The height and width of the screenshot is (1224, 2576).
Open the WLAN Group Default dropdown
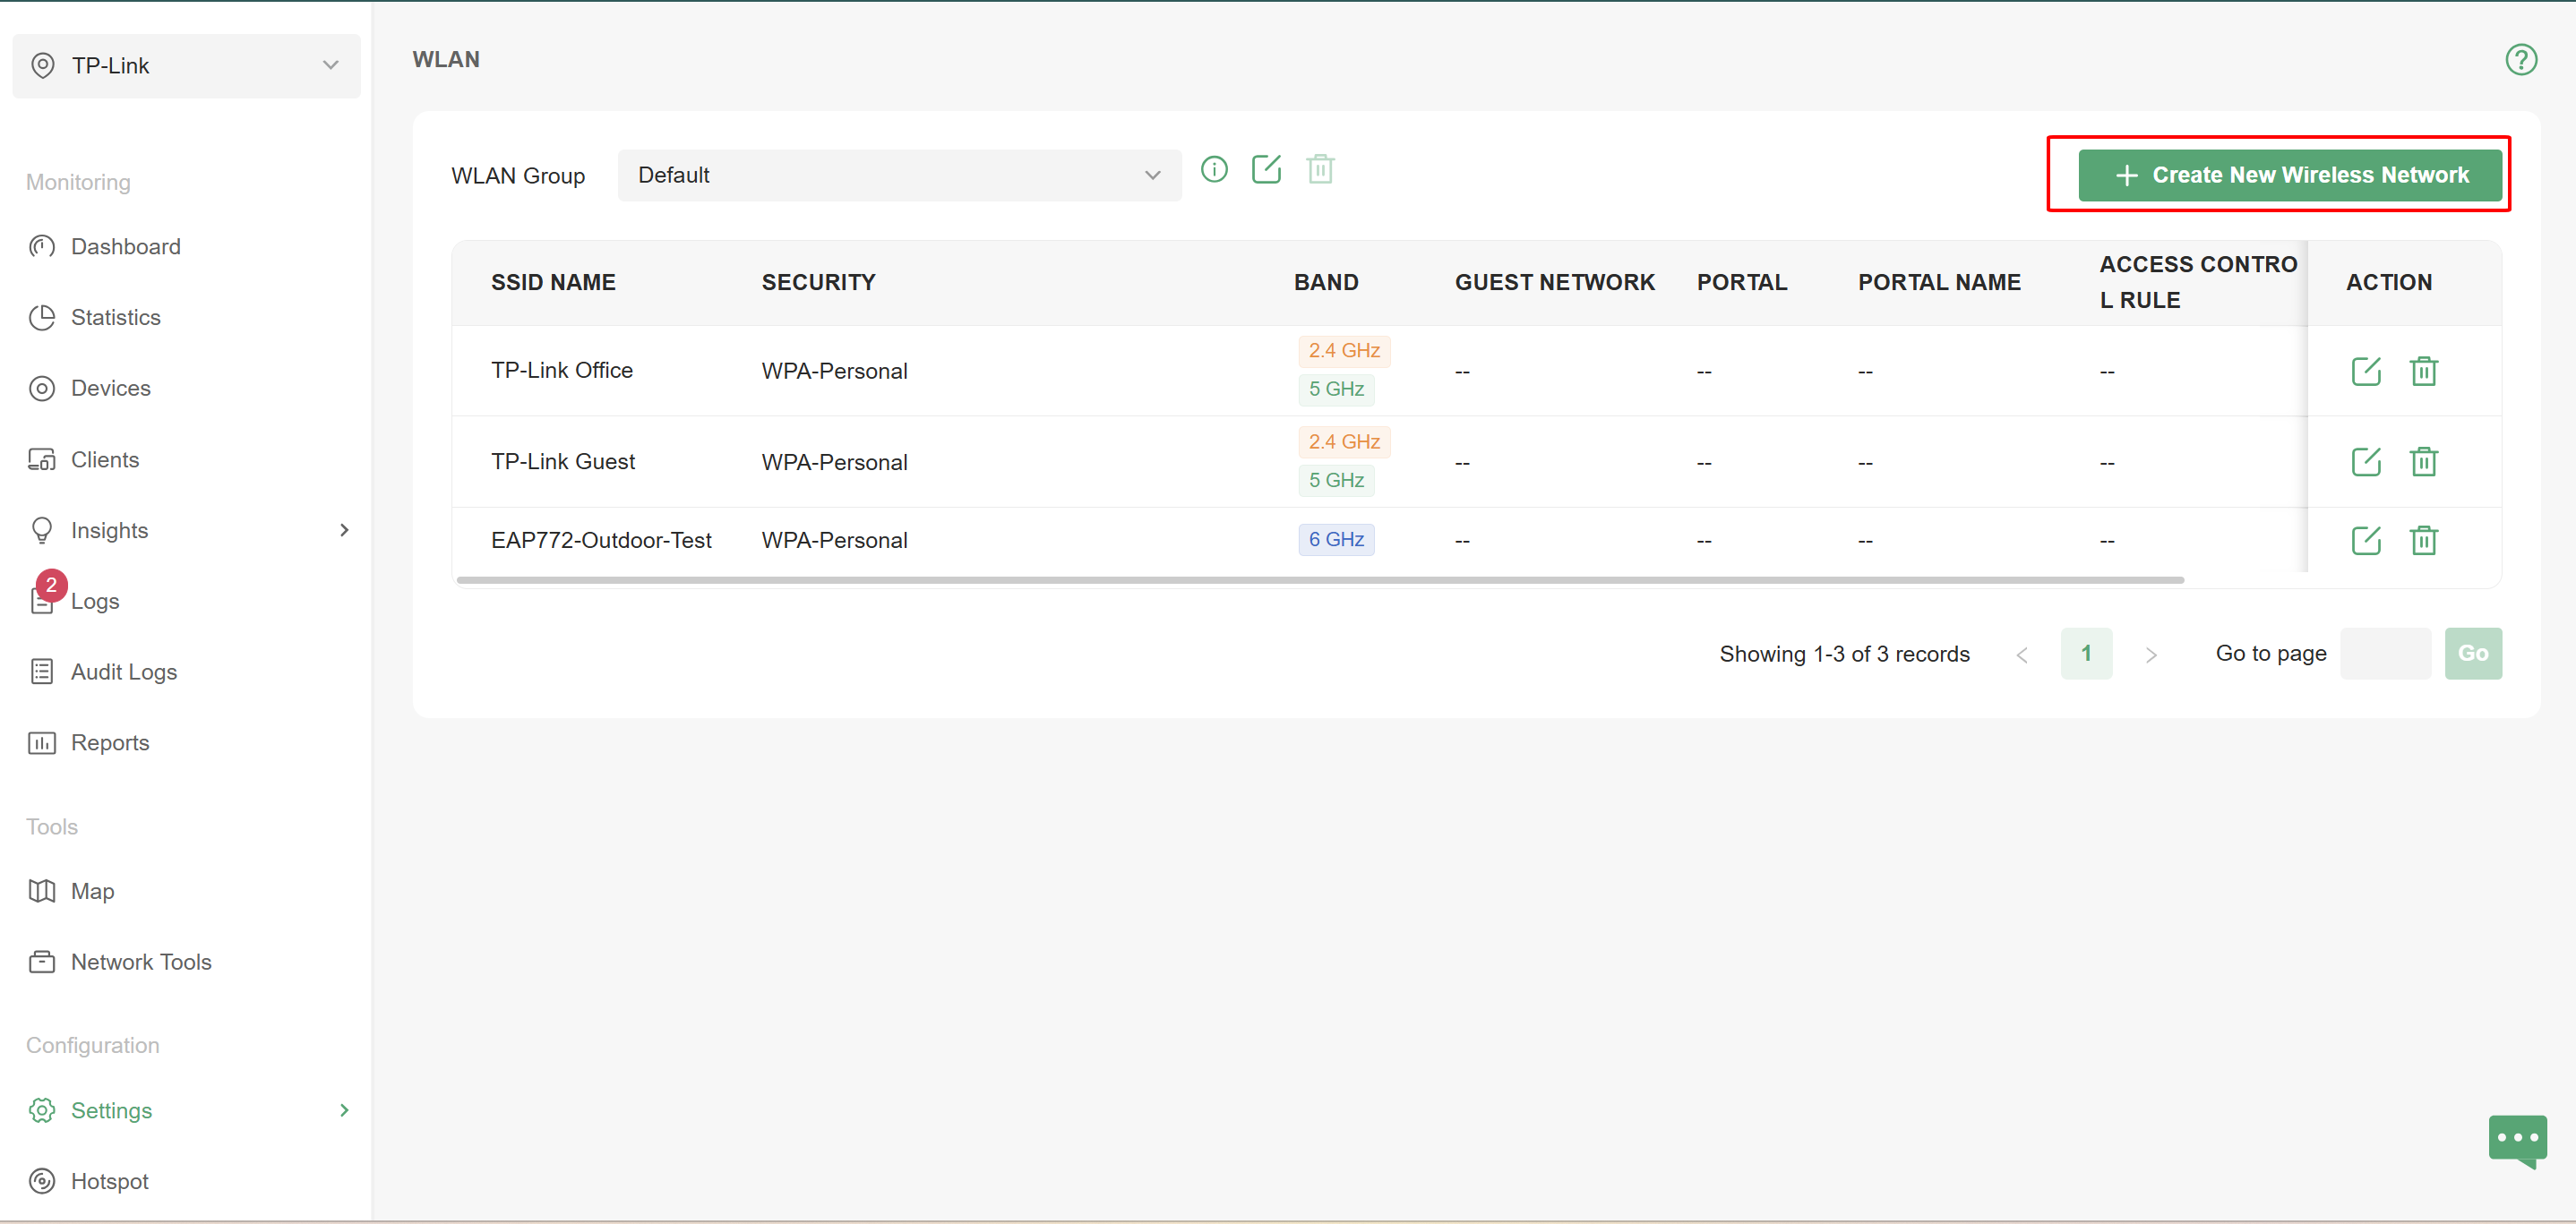tap(899, 175)
